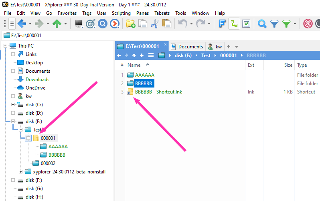Viewport: 320px width, 201px height.
Task: Click the Redo toolbar icon
Action: click(x=201, y=24)
